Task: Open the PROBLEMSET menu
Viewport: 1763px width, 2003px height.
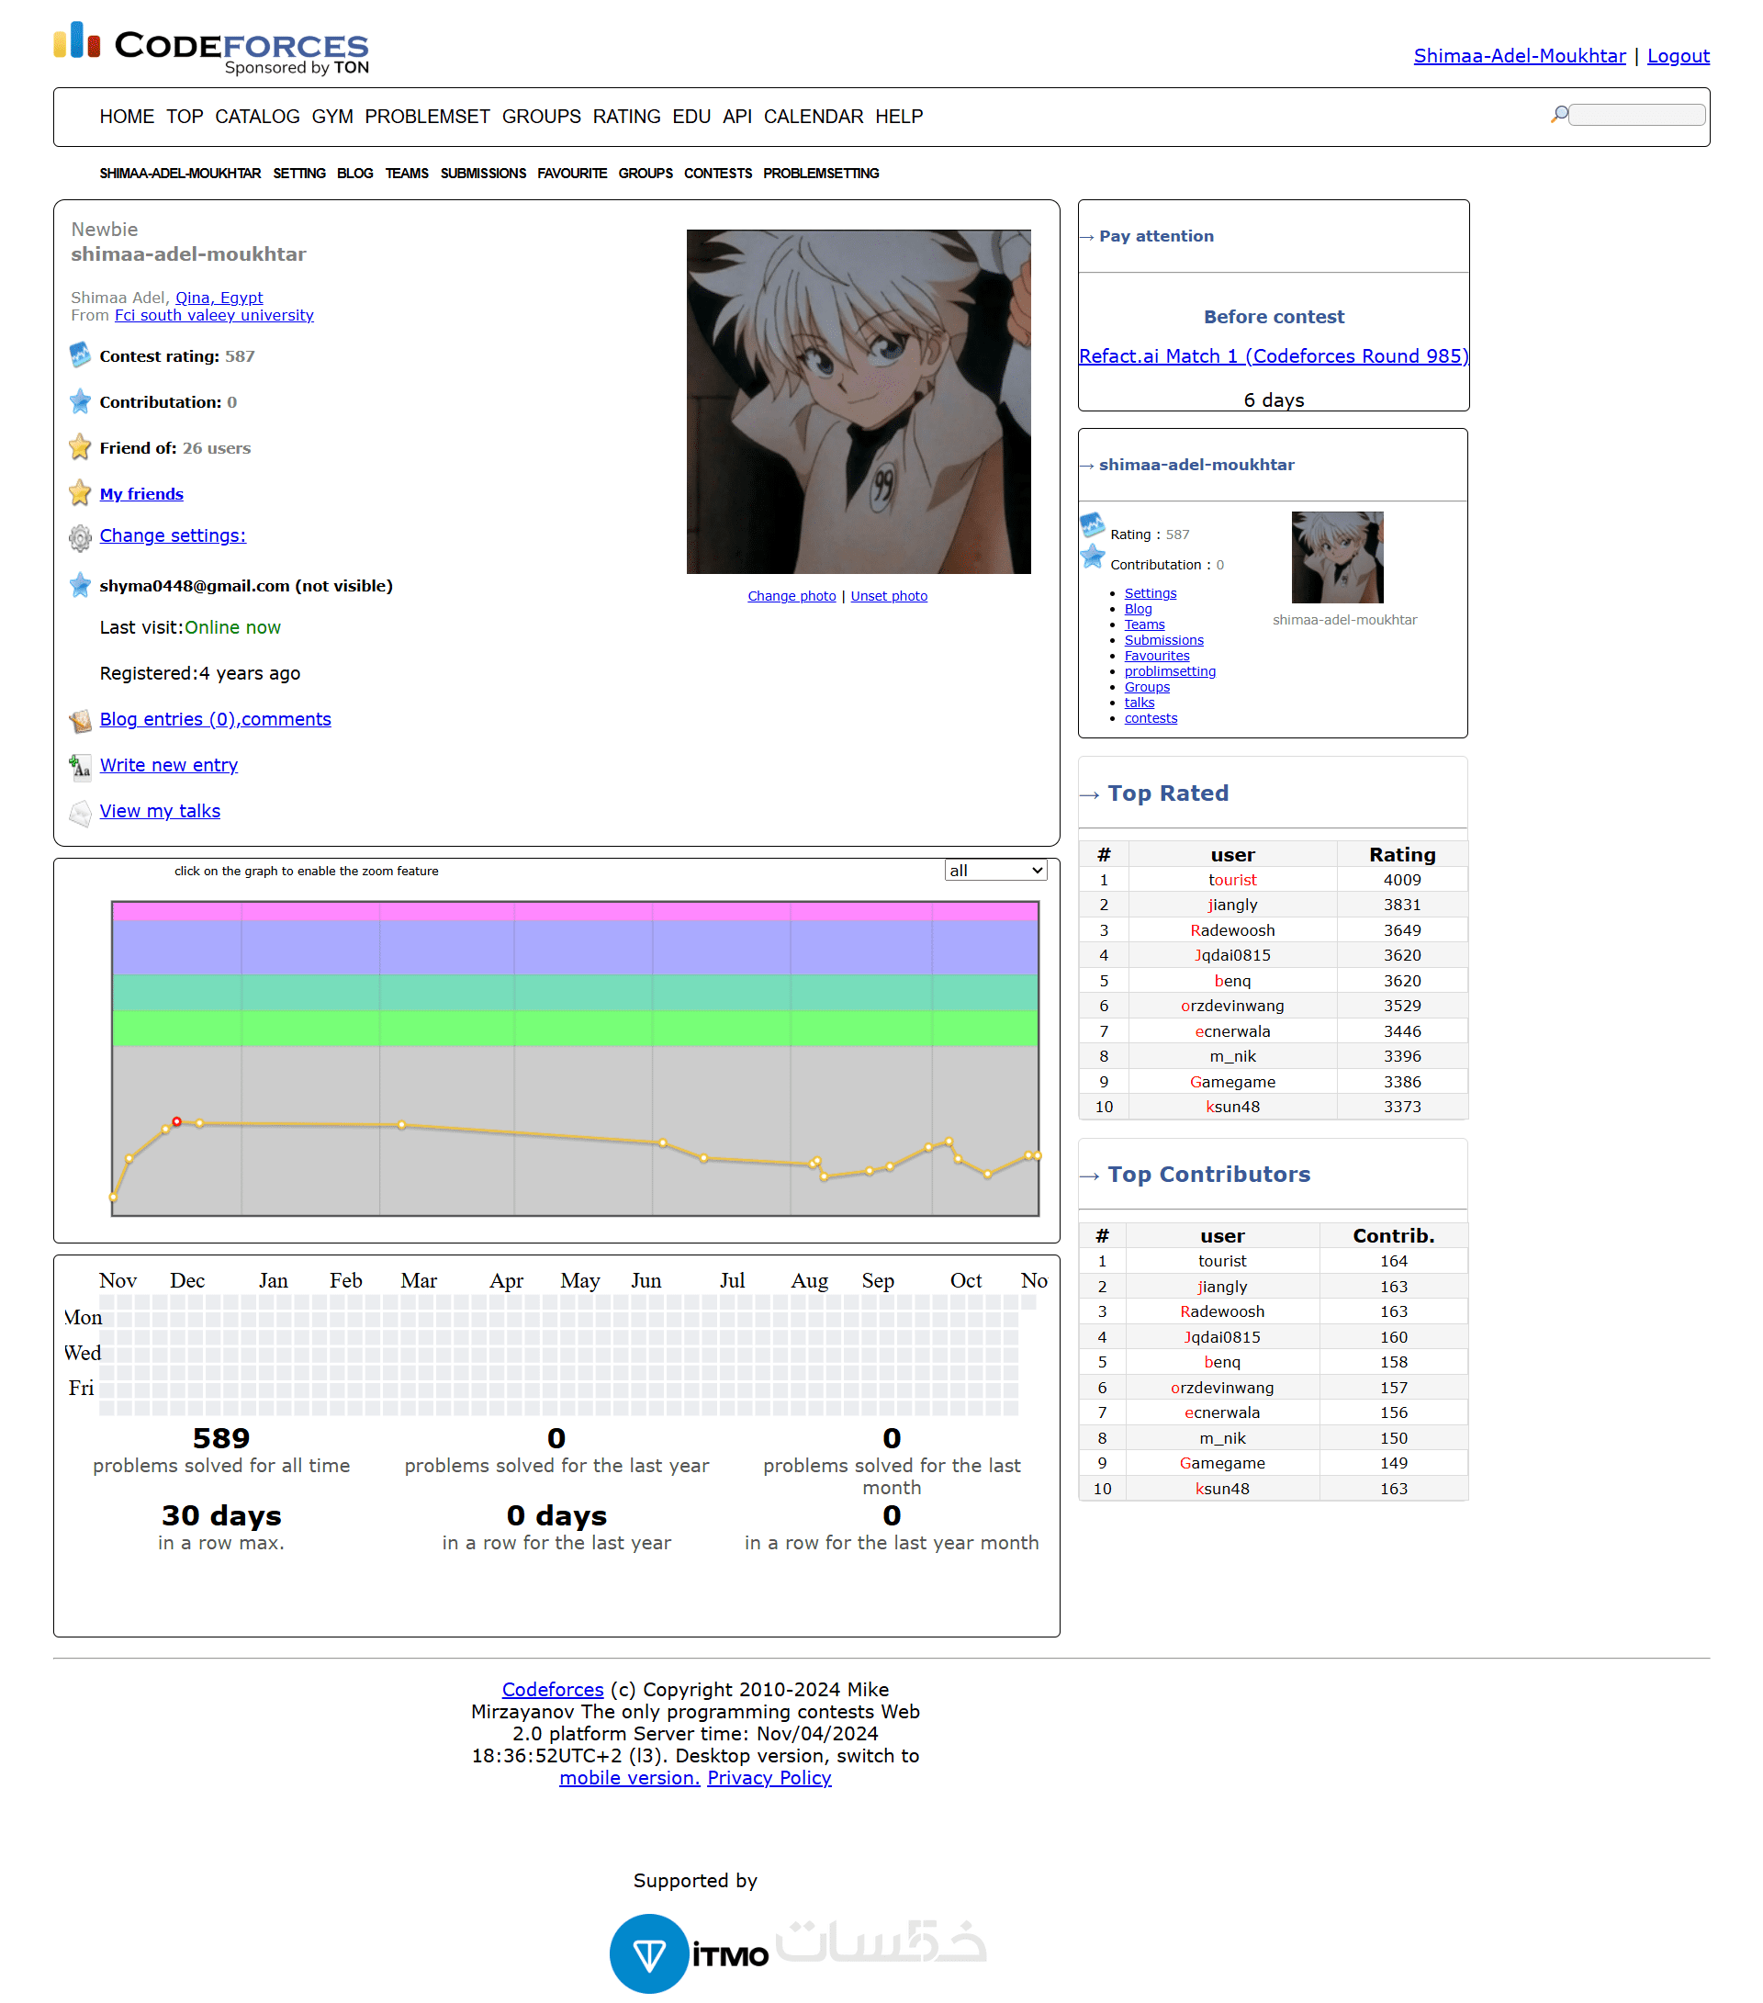Action: click(x=427, y=117)
